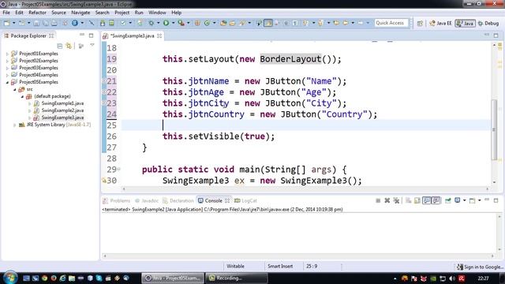Open the Windows Start menu
Image resolution: width=505 pixels, height=284 pixels.
point(10,278)
